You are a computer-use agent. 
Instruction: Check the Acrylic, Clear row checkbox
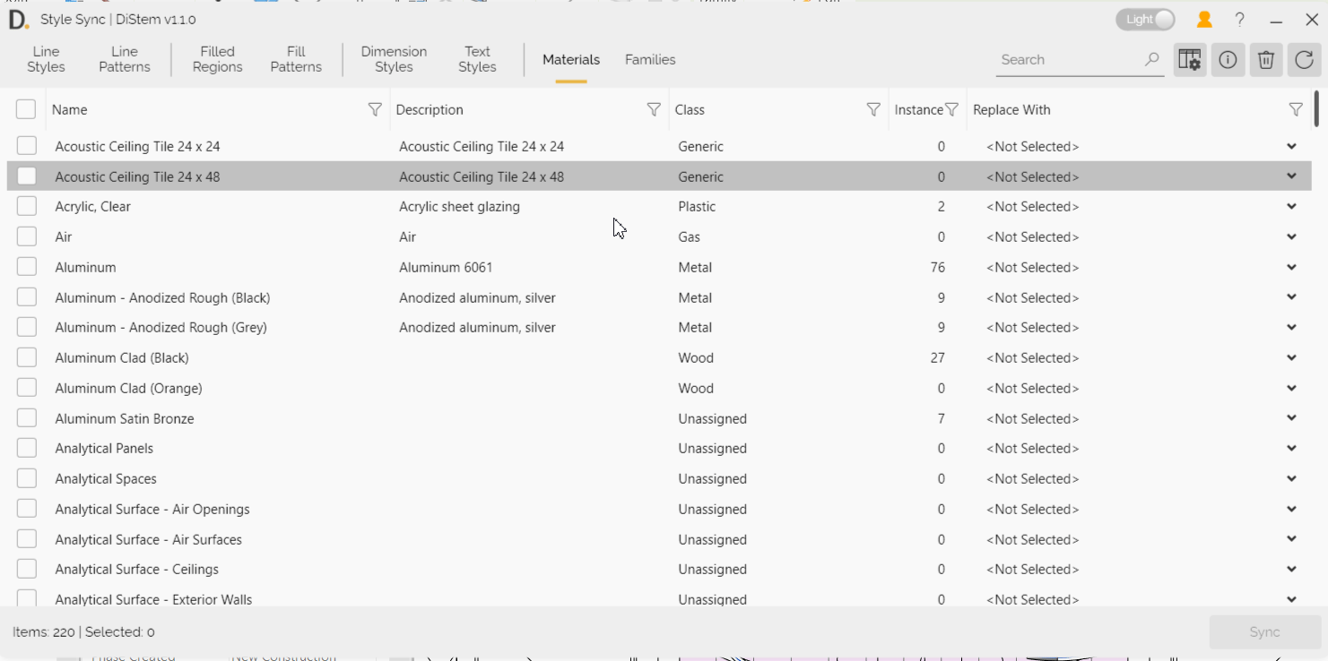coord(27,206)
